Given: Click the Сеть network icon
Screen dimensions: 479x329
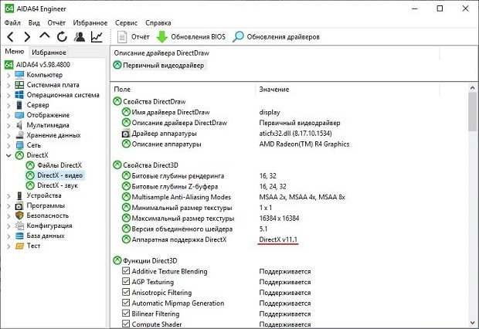Looking at the screenshot, I should tap(19, 145).
